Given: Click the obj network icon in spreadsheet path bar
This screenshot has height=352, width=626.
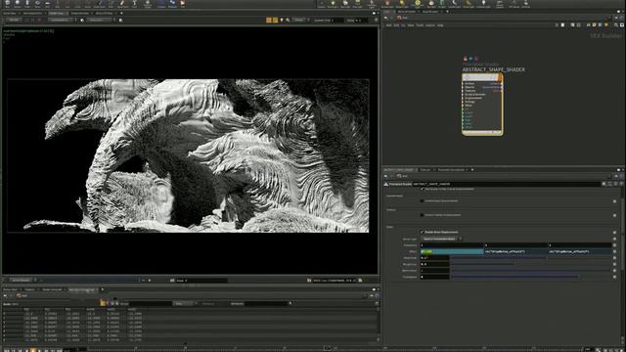Looking at the screenshot, I should [19, 295].
